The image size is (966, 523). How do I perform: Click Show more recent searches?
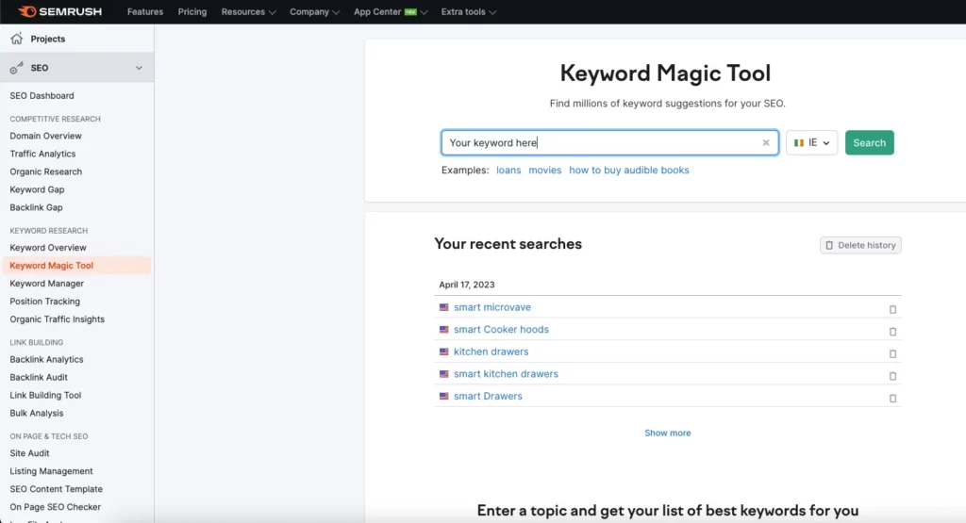click(x=668, y=433)
